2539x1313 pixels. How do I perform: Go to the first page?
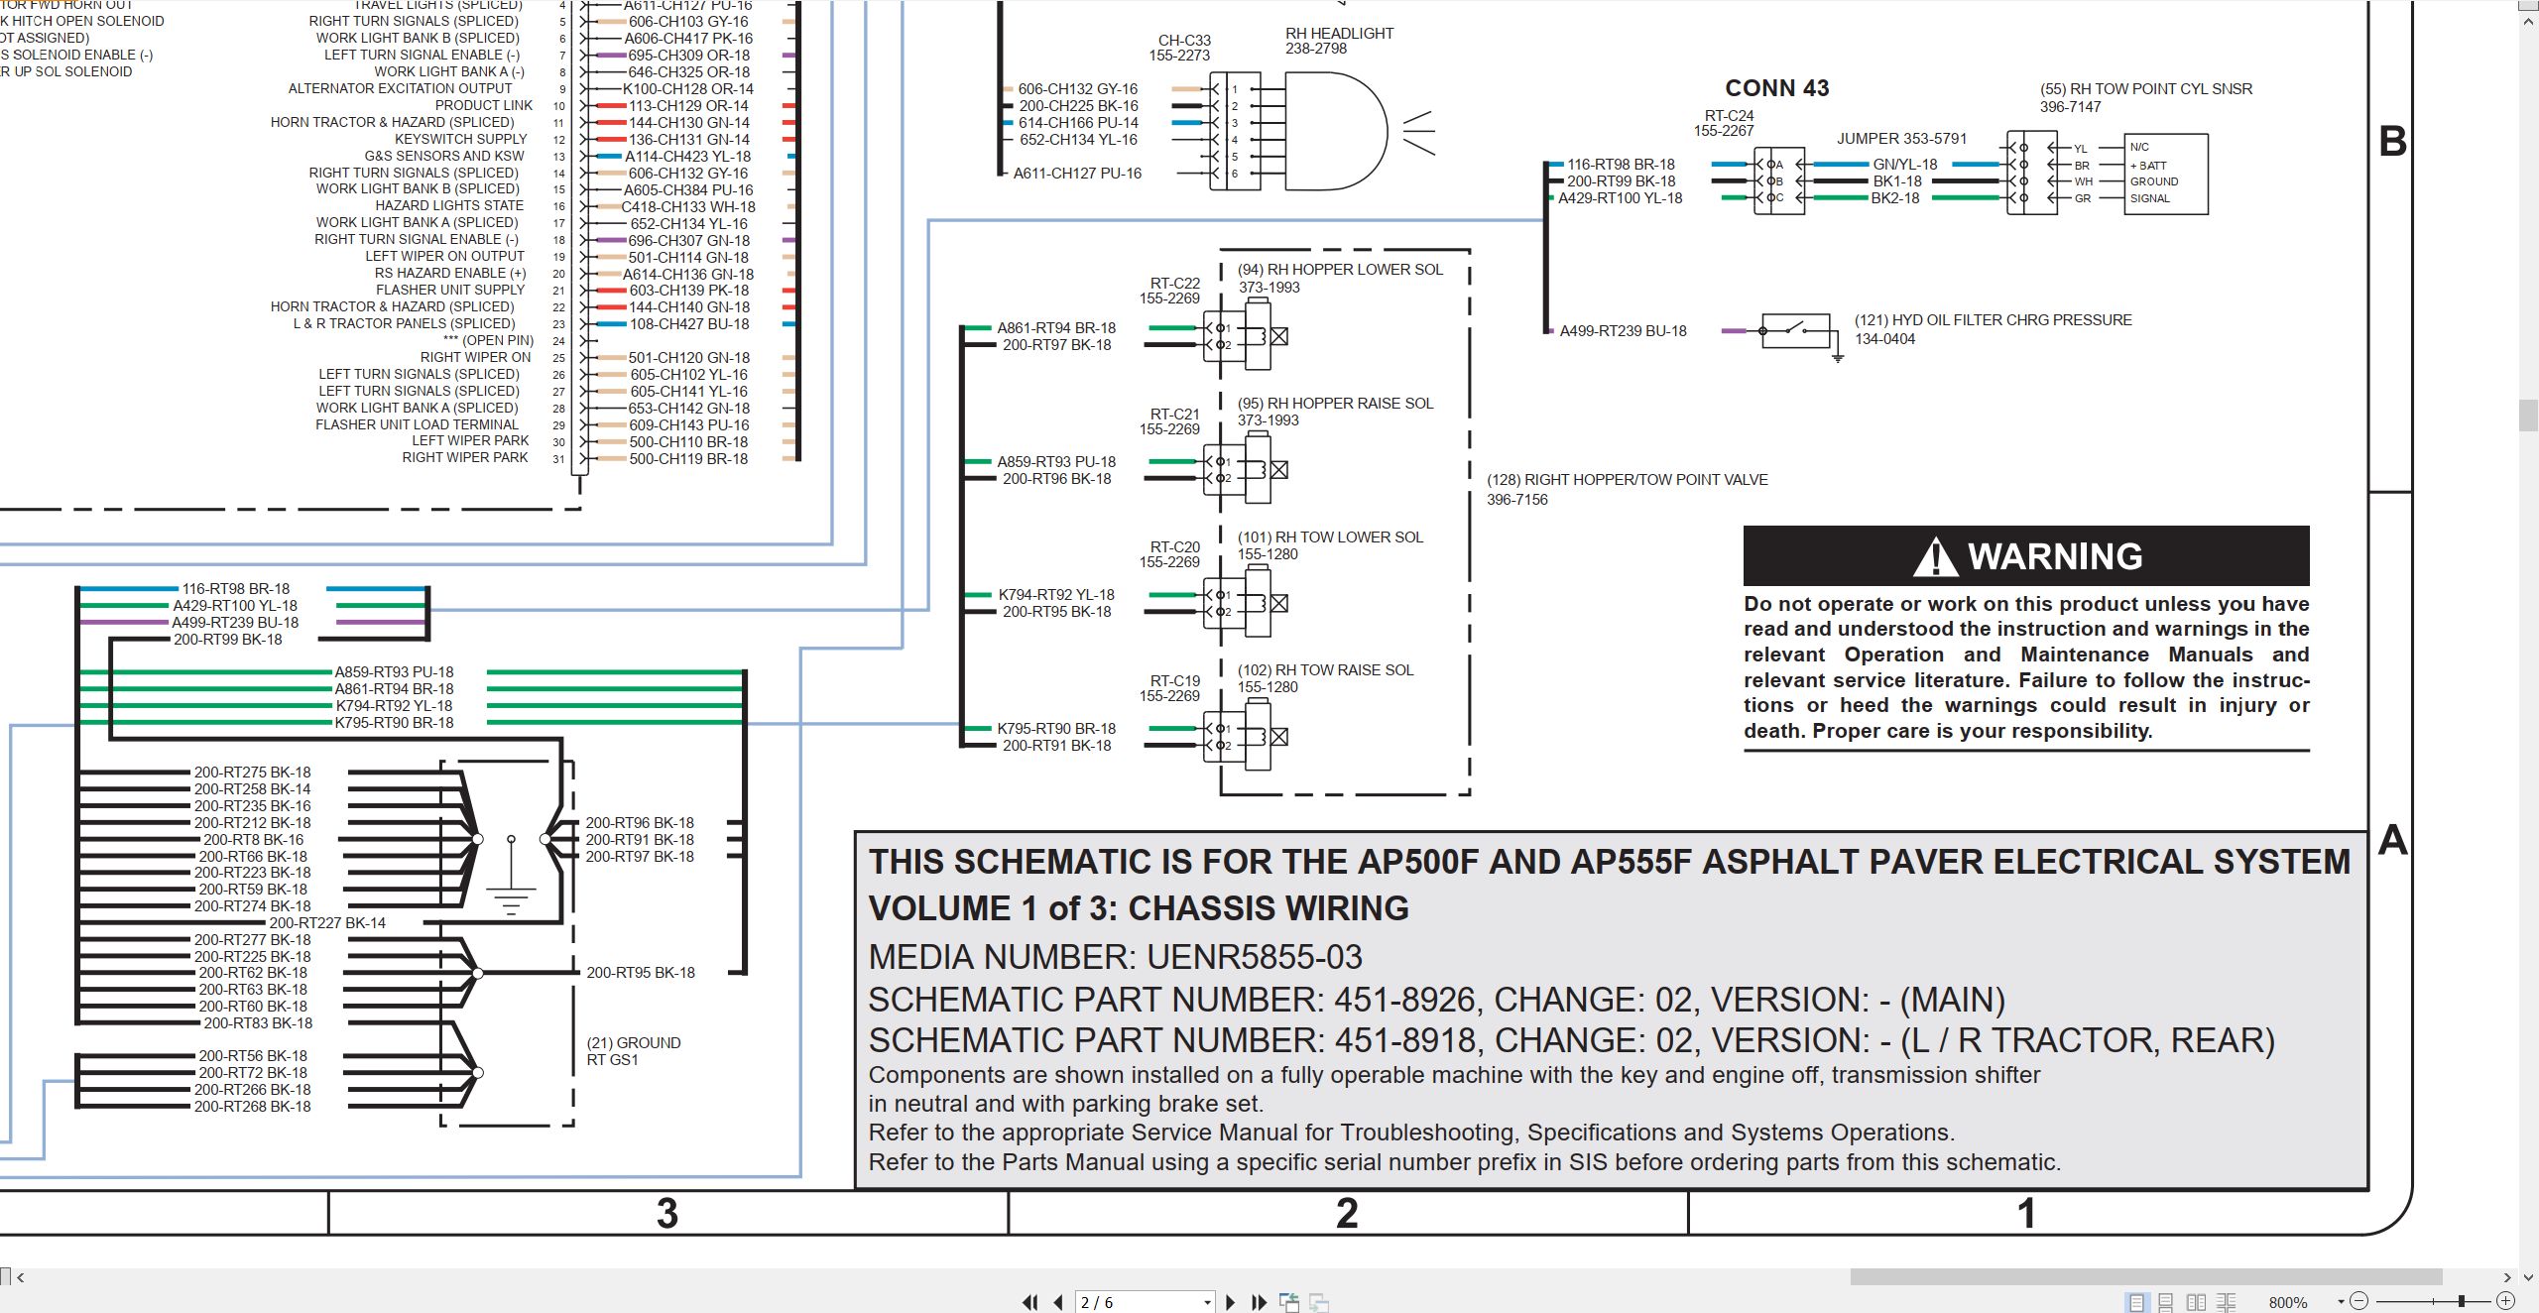(x=1030, y=1302)
